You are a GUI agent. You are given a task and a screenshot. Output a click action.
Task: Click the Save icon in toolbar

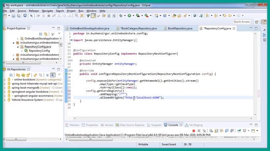[13, 16]
